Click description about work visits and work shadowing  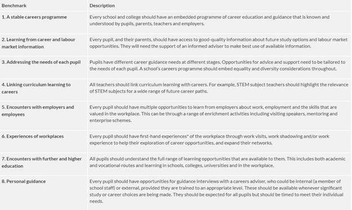click(x=209, y=140)
